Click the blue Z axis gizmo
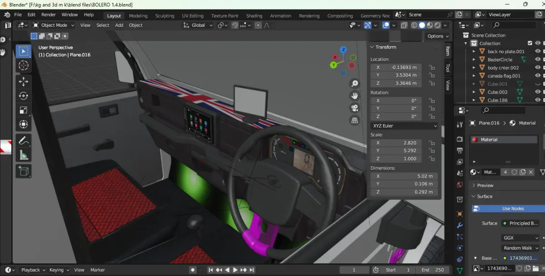 pos(344,49)
